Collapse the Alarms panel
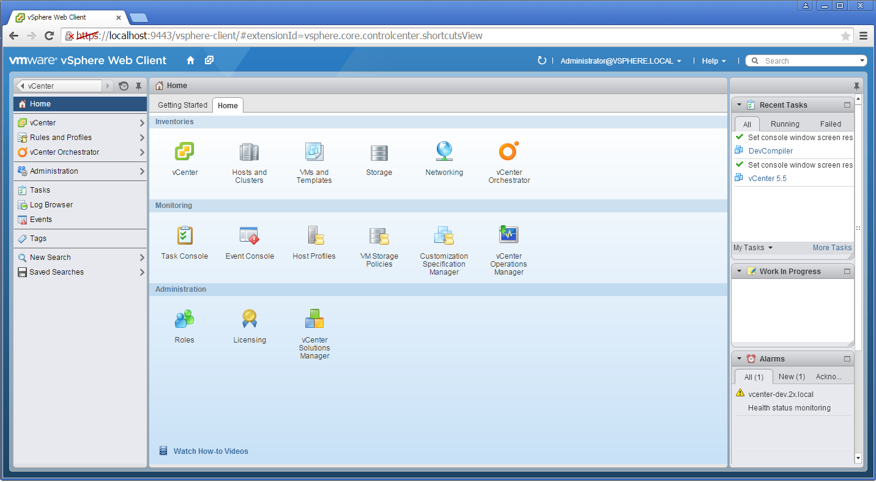876x482 pixels. [739, 359]
